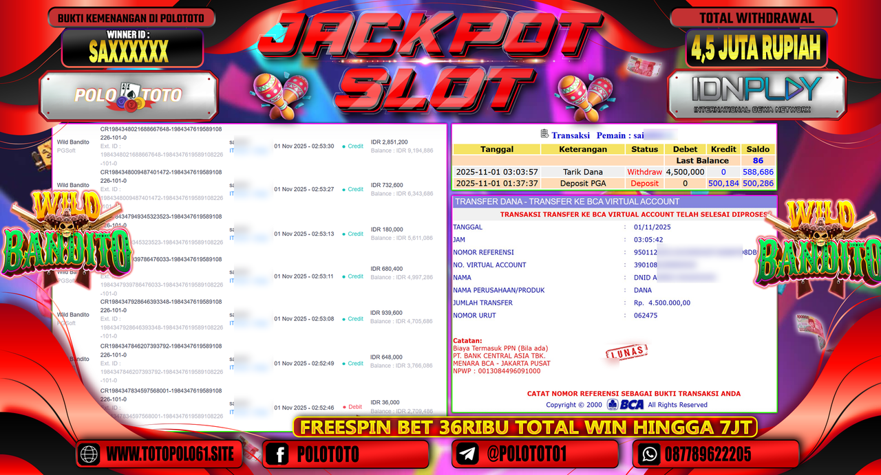Click the 500,286 saldo value
This screenshot has width=881, height=475.
coord(758,184)
